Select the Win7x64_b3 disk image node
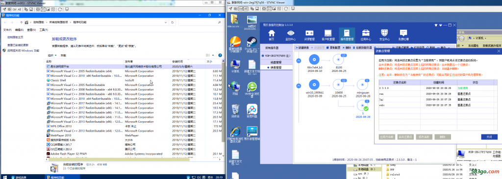 pos(314,60)
